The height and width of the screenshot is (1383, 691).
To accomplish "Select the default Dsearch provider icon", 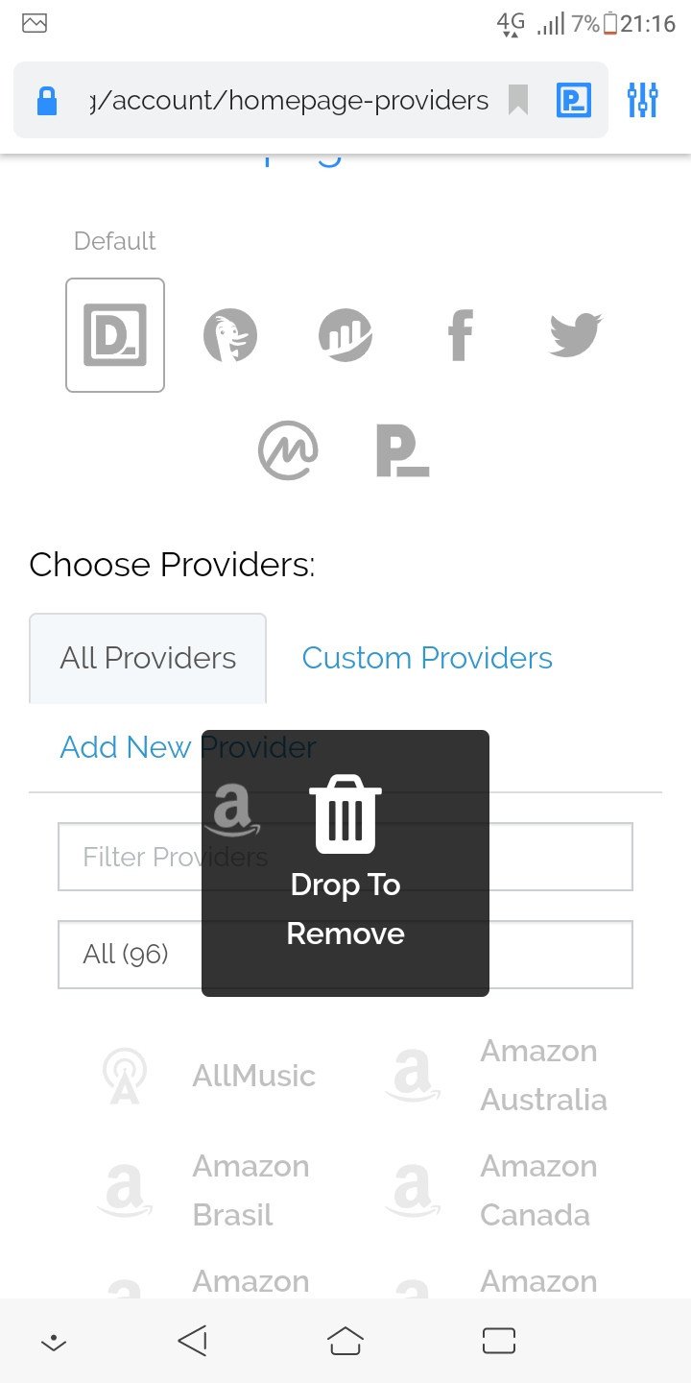I will tap(115, 335).
